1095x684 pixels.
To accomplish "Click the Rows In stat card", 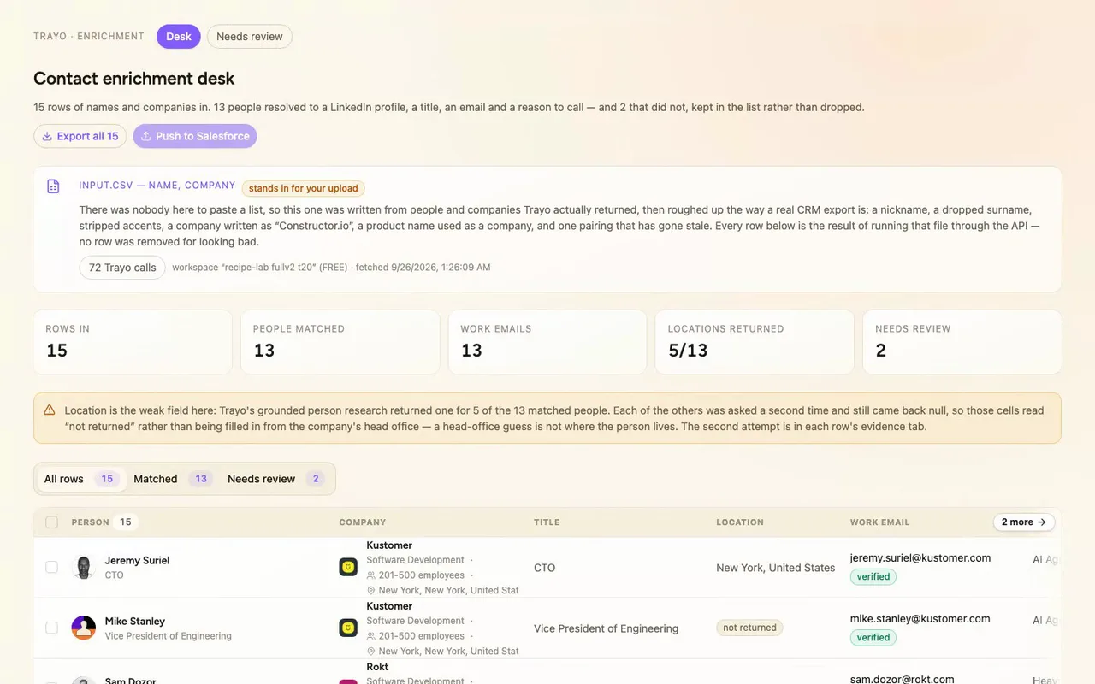I will pos(133,342).
